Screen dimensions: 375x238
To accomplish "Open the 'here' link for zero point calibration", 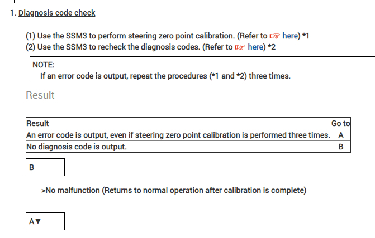I will 291,36.
